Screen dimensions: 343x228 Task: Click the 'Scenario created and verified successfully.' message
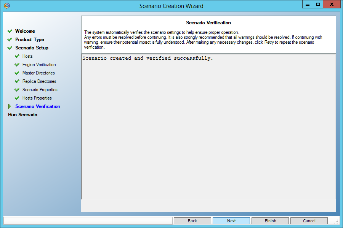(x=147, y=58)
